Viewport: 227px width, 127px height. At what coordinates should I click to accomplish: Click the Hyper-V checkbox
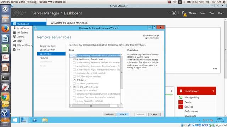point(74,90)
